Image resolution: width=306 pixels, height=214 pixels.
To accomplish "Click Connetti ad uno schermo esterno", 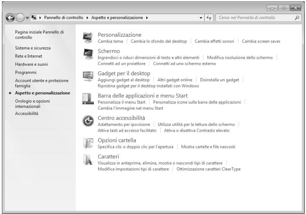I will (x=185, y=64).
